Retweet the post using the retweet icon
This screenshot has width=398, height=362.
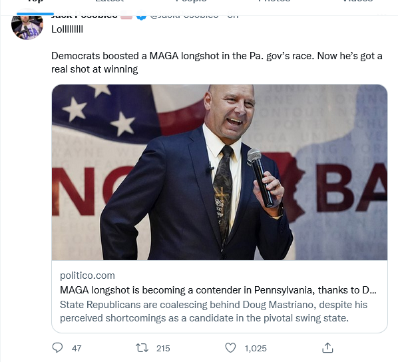(142, 348)
